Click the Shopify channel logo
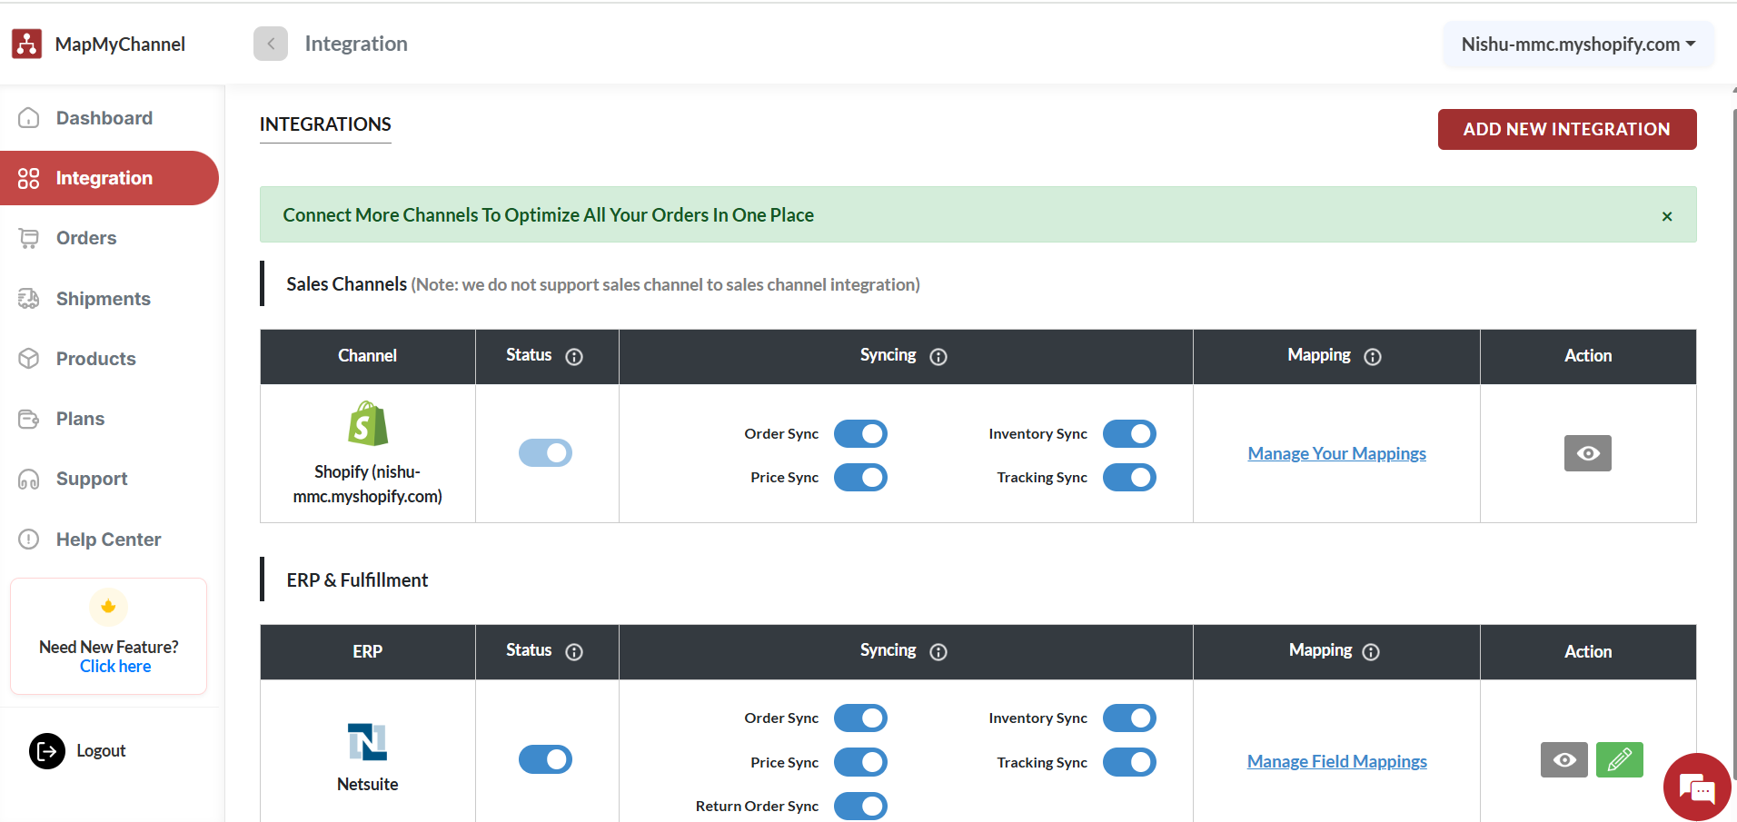Image resolution: width=1737 pixels, height=822 pixels. (x=368, y=424)
